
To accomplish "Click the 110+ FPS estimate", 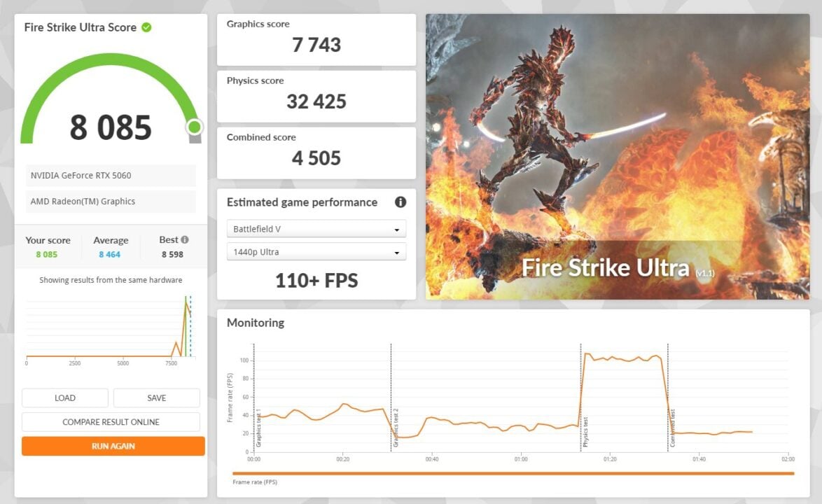I will click(x=316, y=281).
